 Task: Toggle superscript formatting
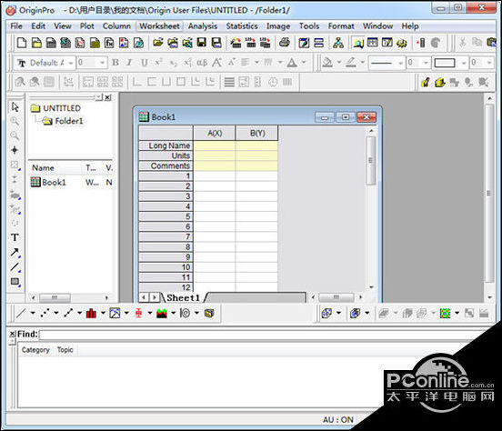[x=158, y=63]
